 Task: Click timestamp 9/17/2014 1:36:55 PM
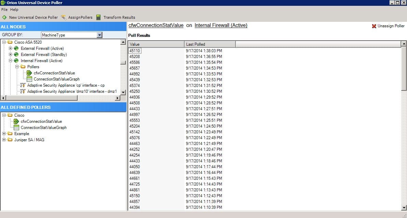click(x=204, y=57)
